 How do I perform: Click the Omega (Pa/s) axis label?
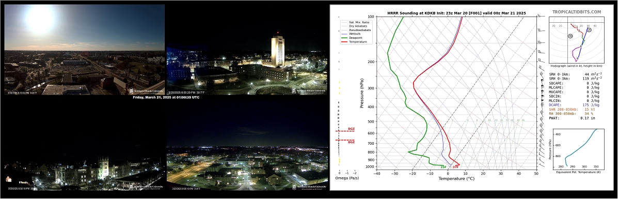coord(347,178)
